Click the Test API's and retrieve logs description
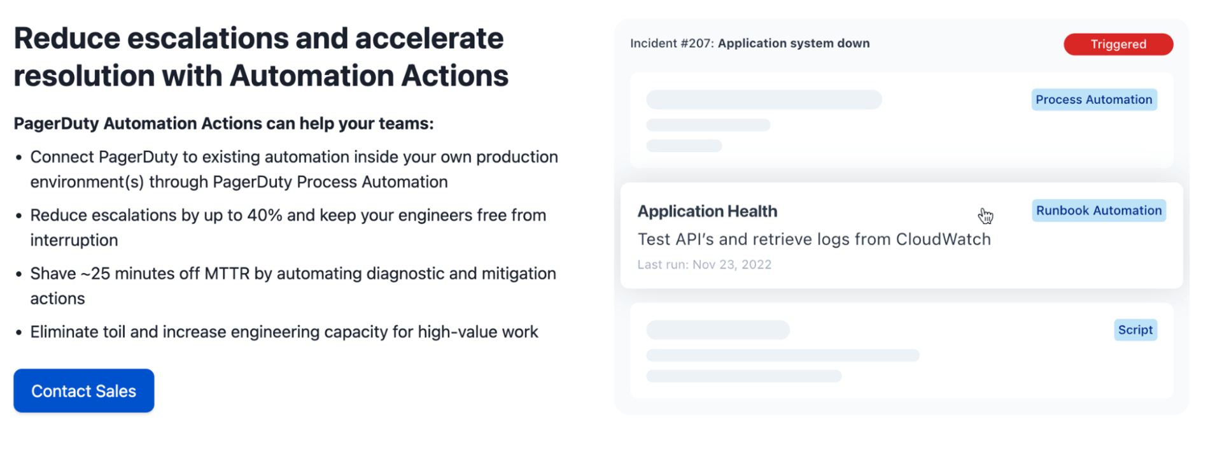Screen dimensions: 1222x452 pos(813,239)
